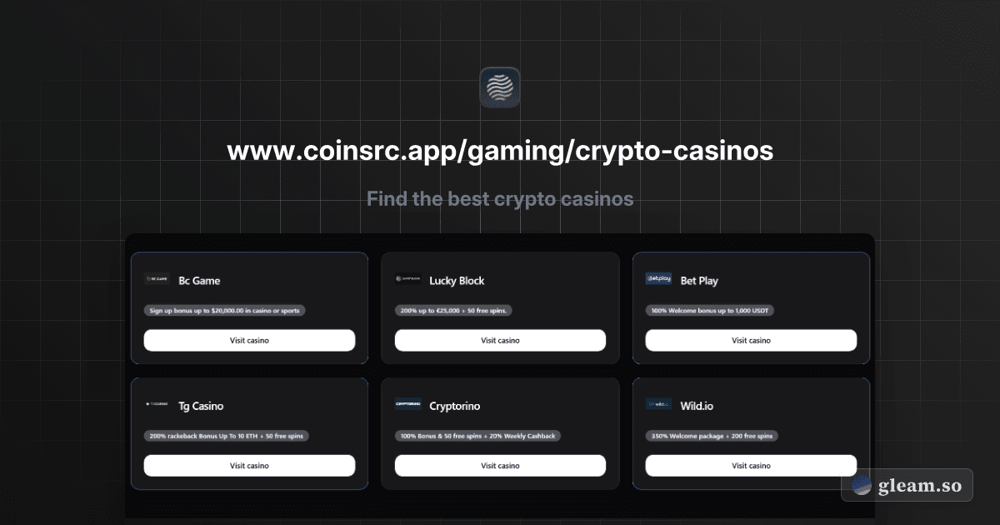Open Bet Play's Visit casino button
1000x525 pixels.
coord(751,340)
